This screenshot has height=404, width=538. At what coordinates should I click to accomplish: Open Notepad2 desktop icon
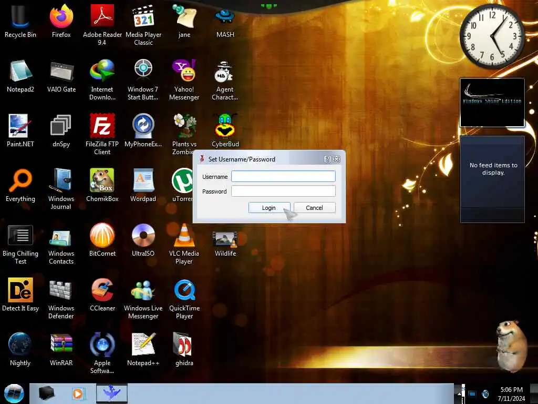pyautogui.click(x=20, y=76)
